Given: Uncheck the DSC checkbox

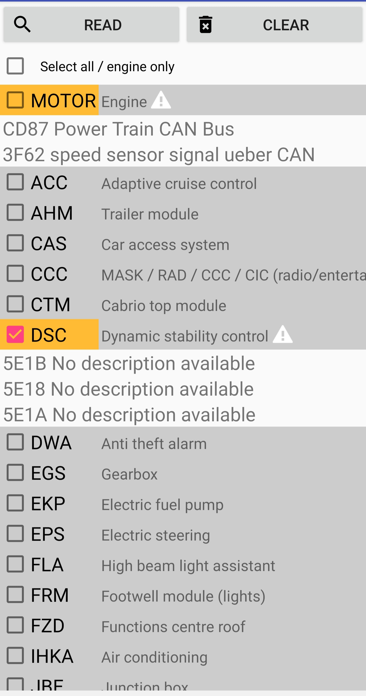Looking at the screenshot, I should pos(15,334).
